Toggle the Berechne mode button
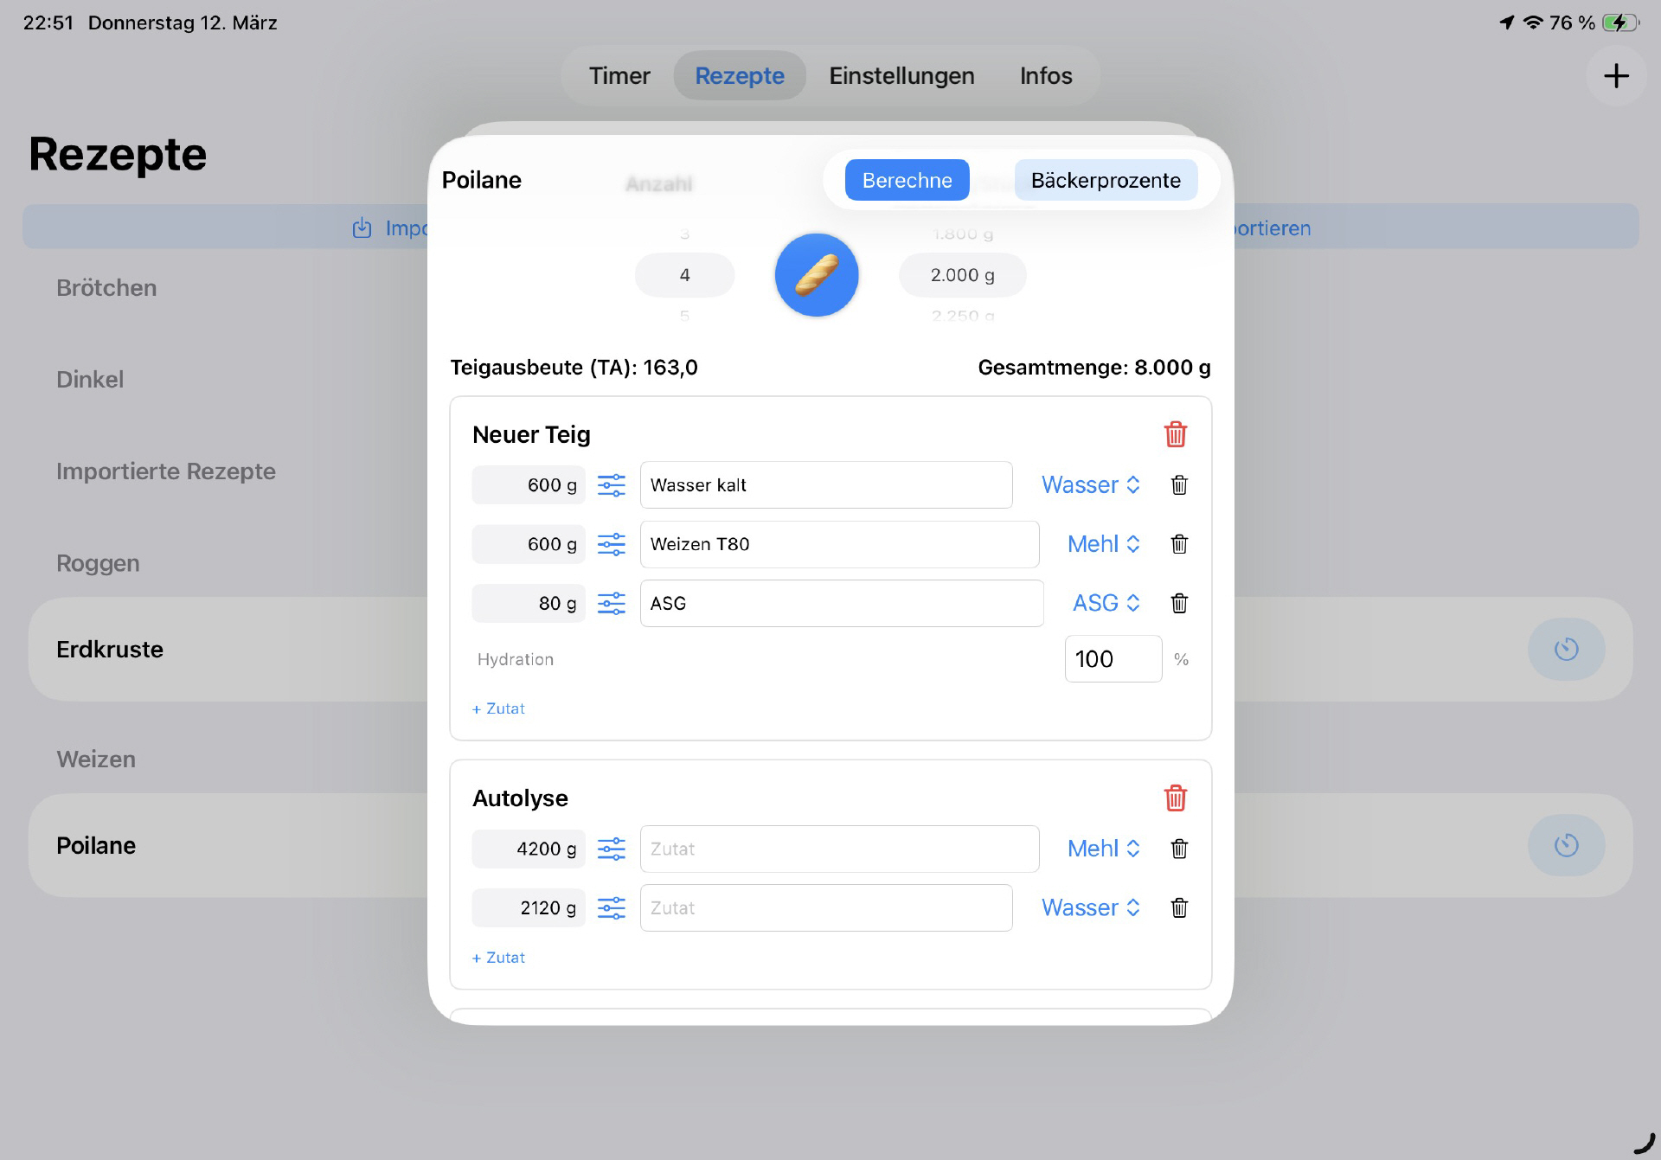The height and width of the screenshot is (1160, 1661). [x=907, y=180]
